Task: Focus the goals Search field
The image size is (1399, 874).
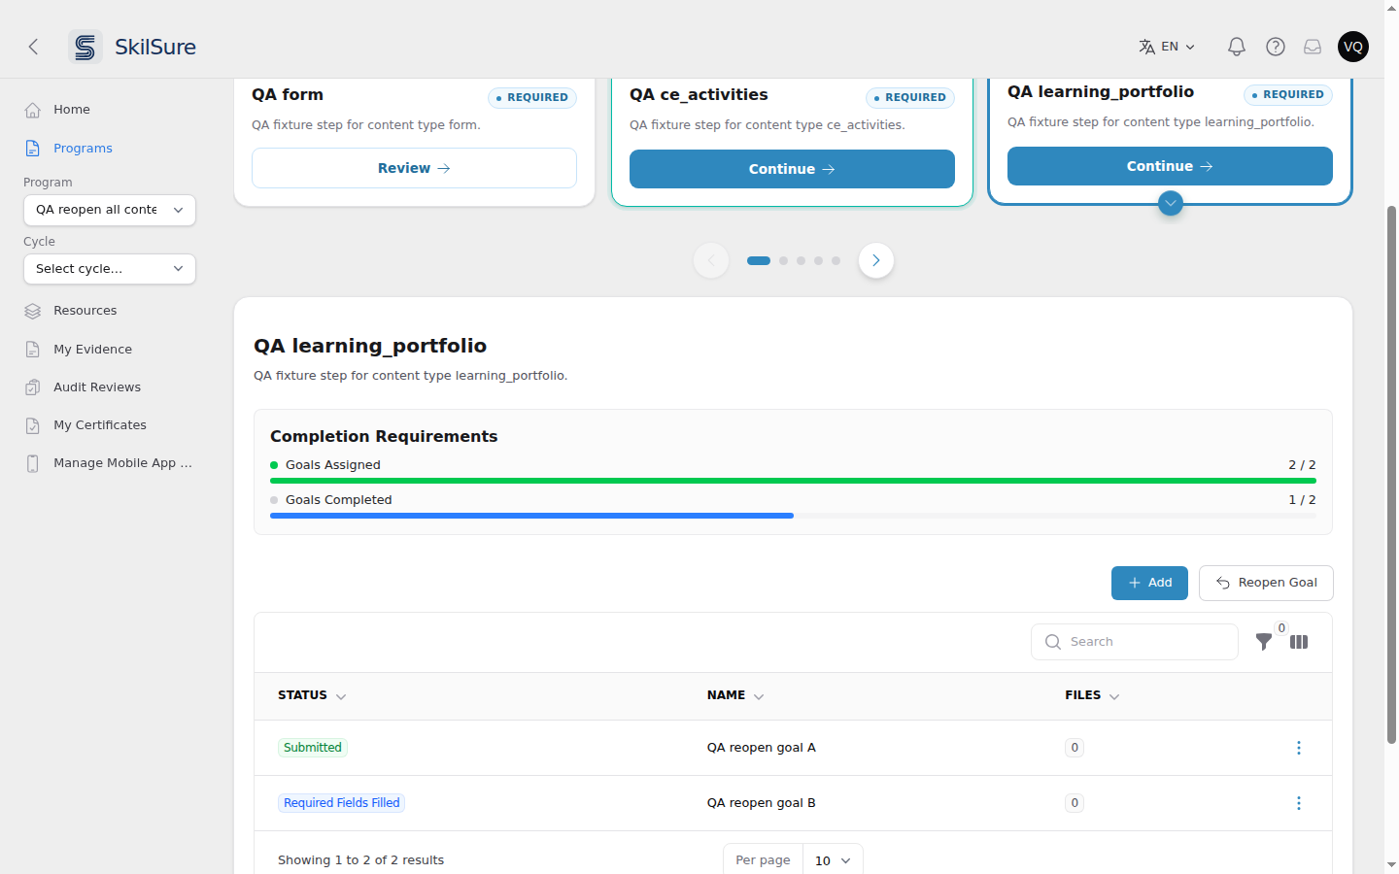Action: (1135, 642)
